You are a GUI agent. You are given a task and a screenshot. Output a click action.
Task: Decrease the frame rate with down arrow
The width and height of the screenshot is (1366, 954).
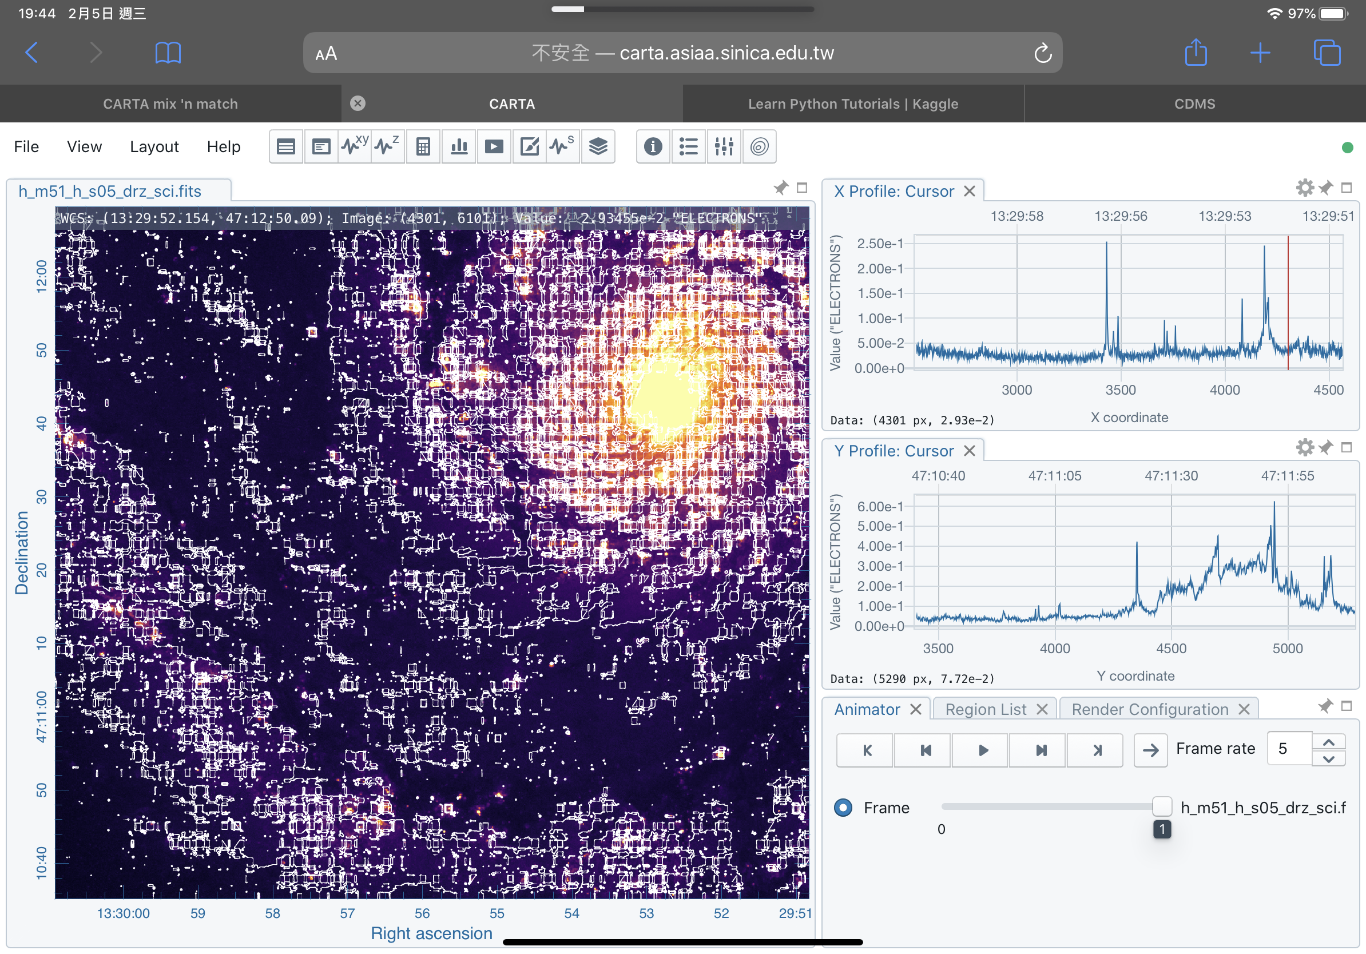[1328, 758]
